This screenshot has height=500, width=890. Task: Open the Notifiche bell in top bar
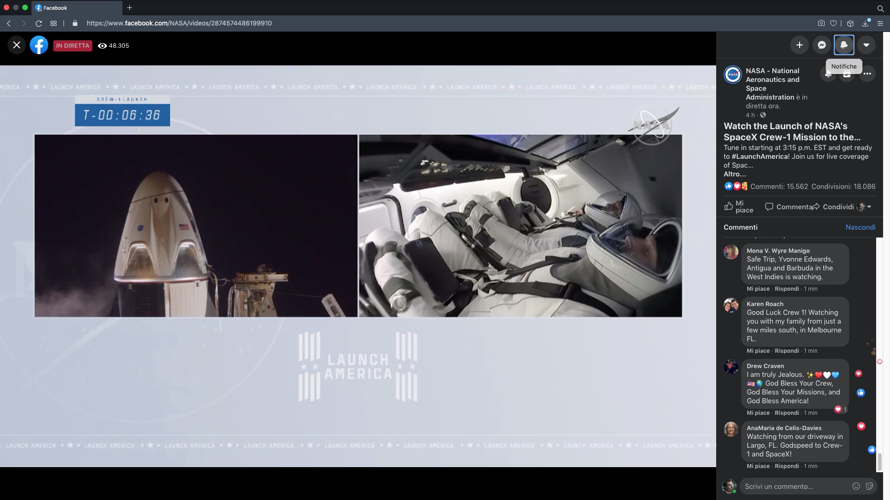844,45
